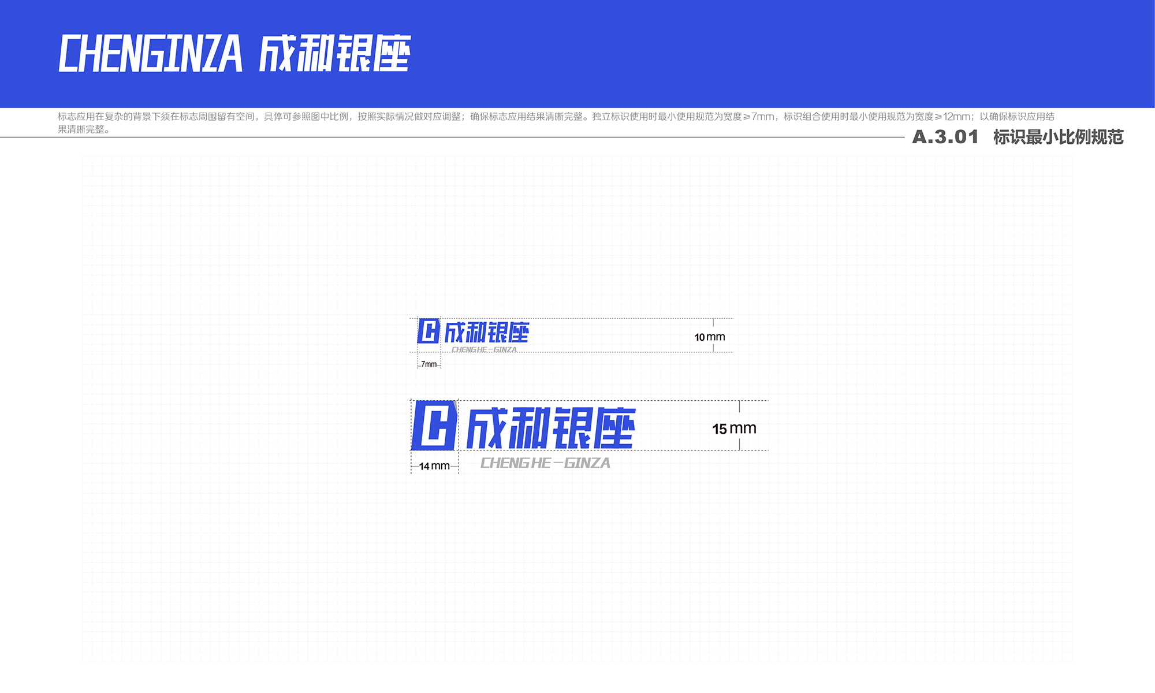Click the large blue 成和银座 logo text

pos(551,428)
